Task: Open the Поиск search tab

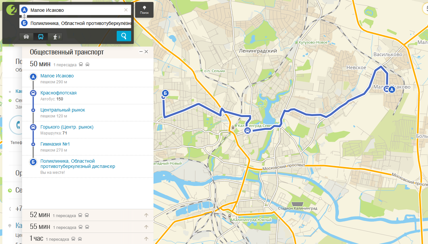Action: [144, 10]
